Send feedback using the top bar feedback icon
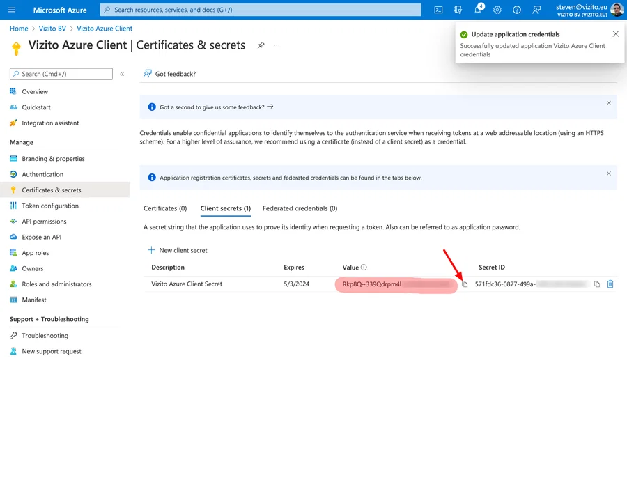The image size is (627, 487). (x=535, y=9)
